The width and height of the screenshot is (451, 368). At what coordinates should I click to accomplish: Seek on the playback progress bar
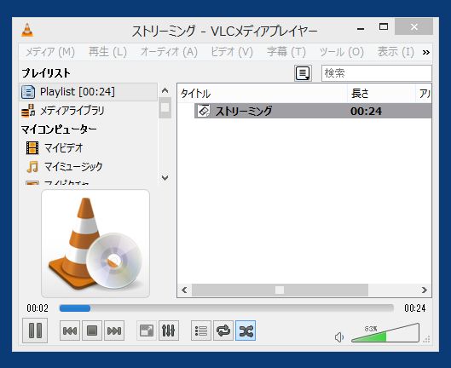pyautogui.click(x=227, y=308)
